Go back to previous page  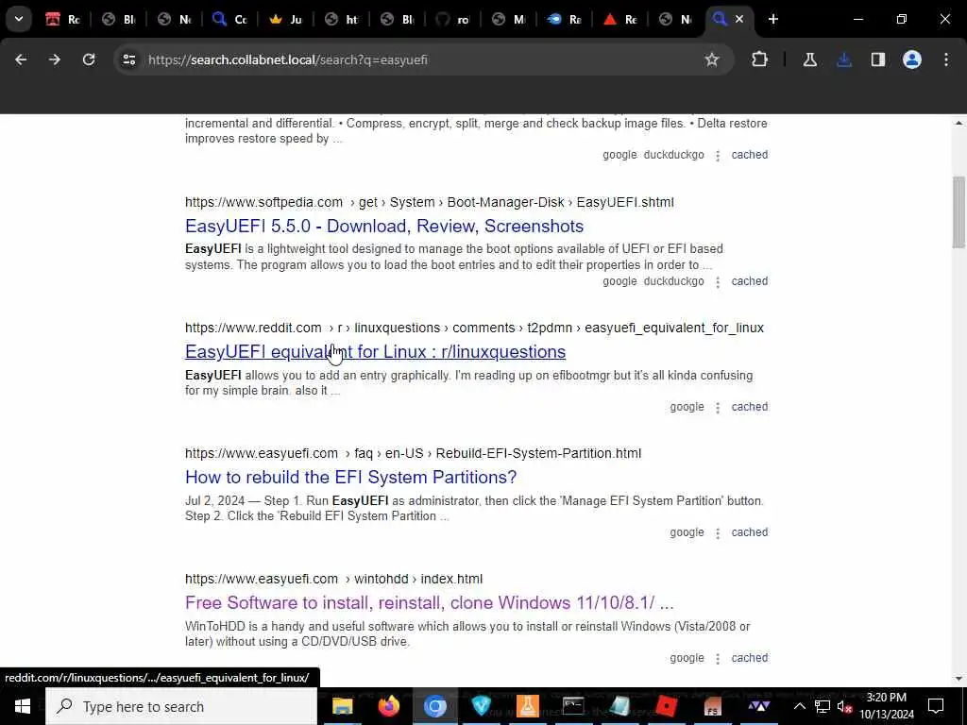coord(21,59)
